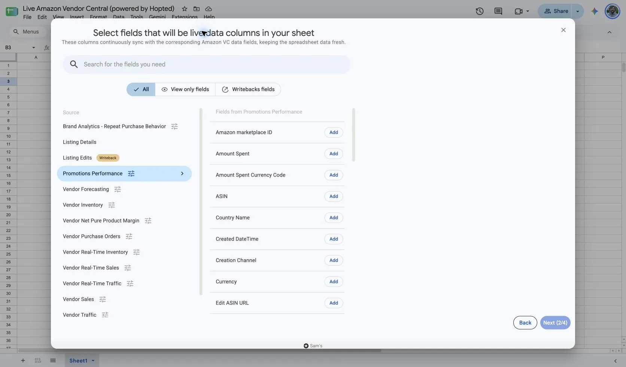This screenshot has width=626, height=367.
Task: Click filter icon beside Vendor Sales
Action: [x=103, y=299]
